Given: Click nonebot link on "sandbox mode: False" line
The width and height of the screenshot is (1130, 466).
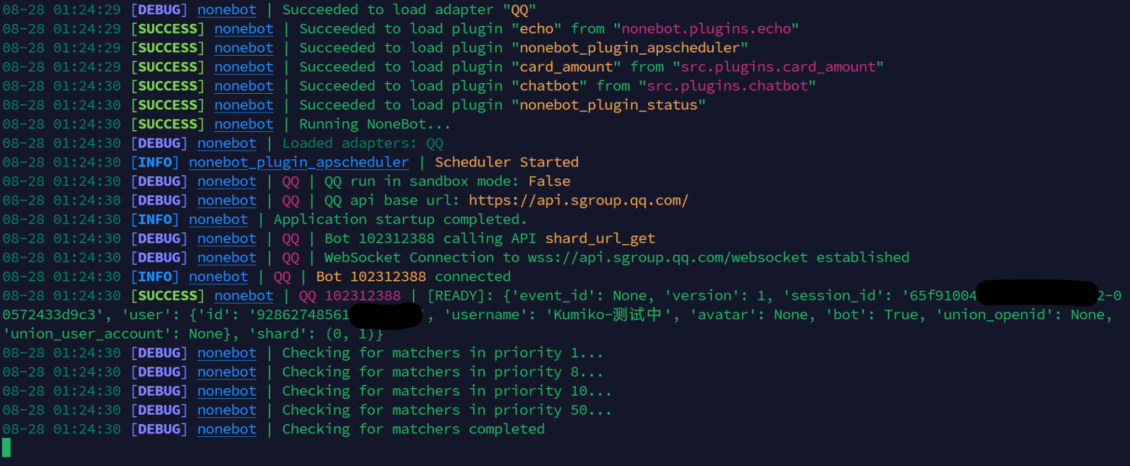Looking at the screenshot, I should (227, 181).
